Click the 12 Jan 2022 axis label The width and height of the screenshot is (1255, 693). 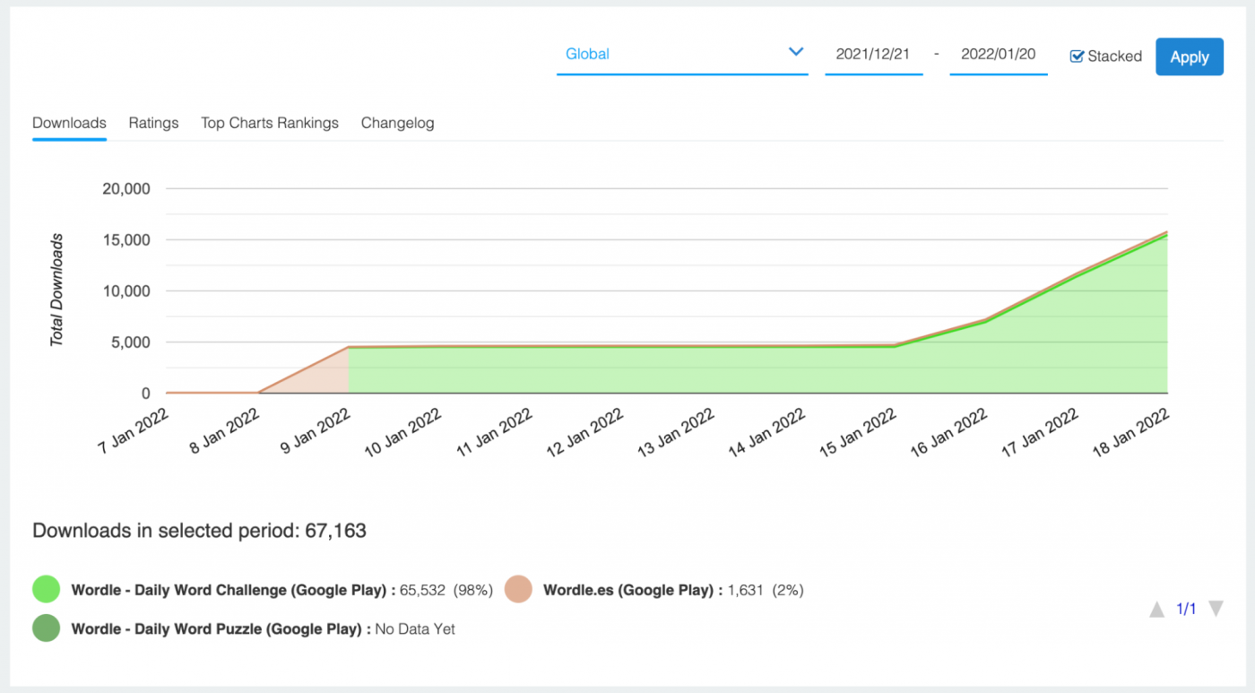[584, 431]
